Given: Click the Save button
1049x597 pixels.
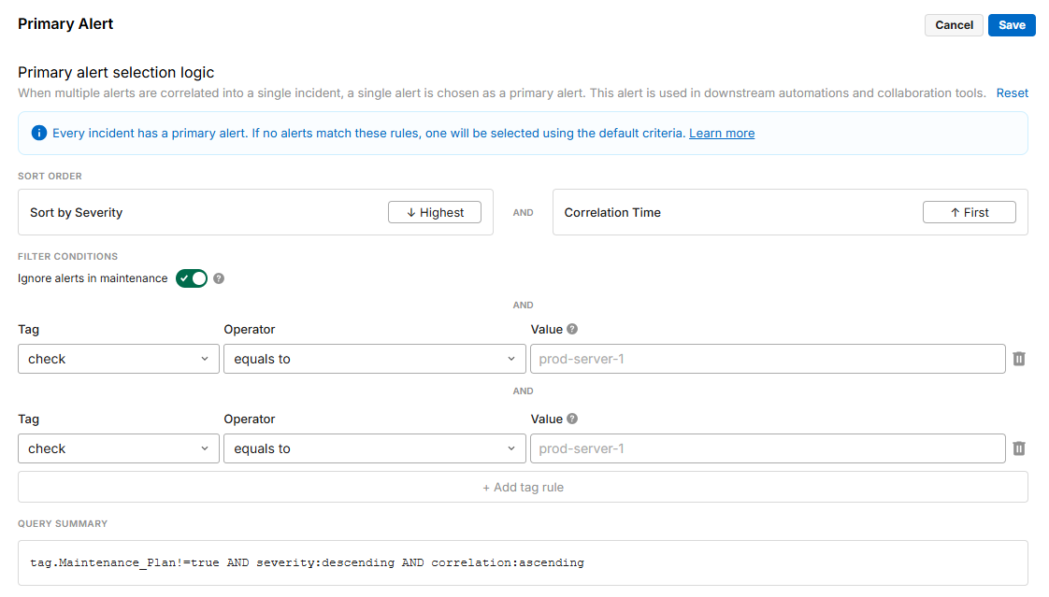Looking at the screenshot, I should [x=1012, y=24].
